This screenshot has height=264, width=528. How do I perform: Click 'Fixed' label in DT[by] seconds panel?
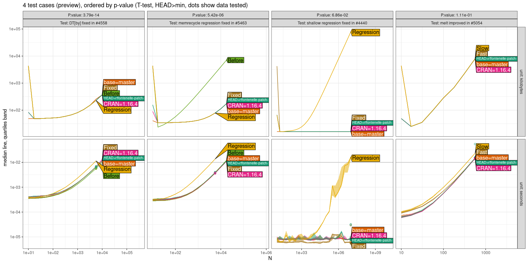[x=110, y=148]
